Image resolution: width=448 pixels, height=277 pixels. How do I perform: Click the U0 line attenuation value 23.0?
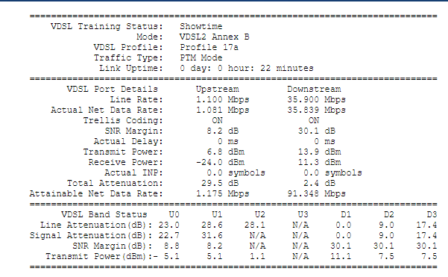169,225
